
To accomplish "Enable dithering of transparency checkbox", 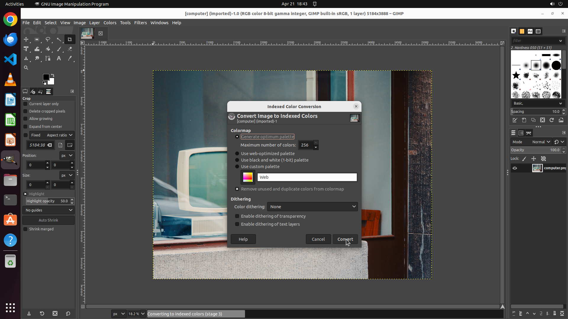I will click(x=237, y=216).
